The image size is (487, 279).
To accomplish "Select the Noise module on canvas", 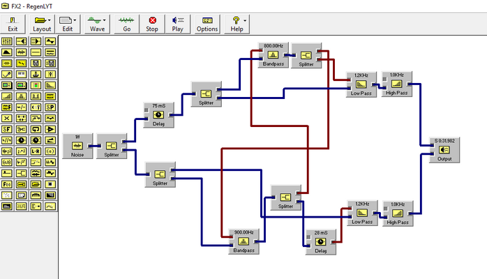I will point(77,146).
